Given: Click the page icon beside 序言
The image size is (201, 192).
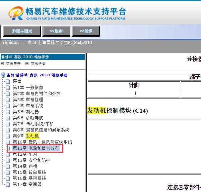Looking at the screenshot, I should point(8,81).
